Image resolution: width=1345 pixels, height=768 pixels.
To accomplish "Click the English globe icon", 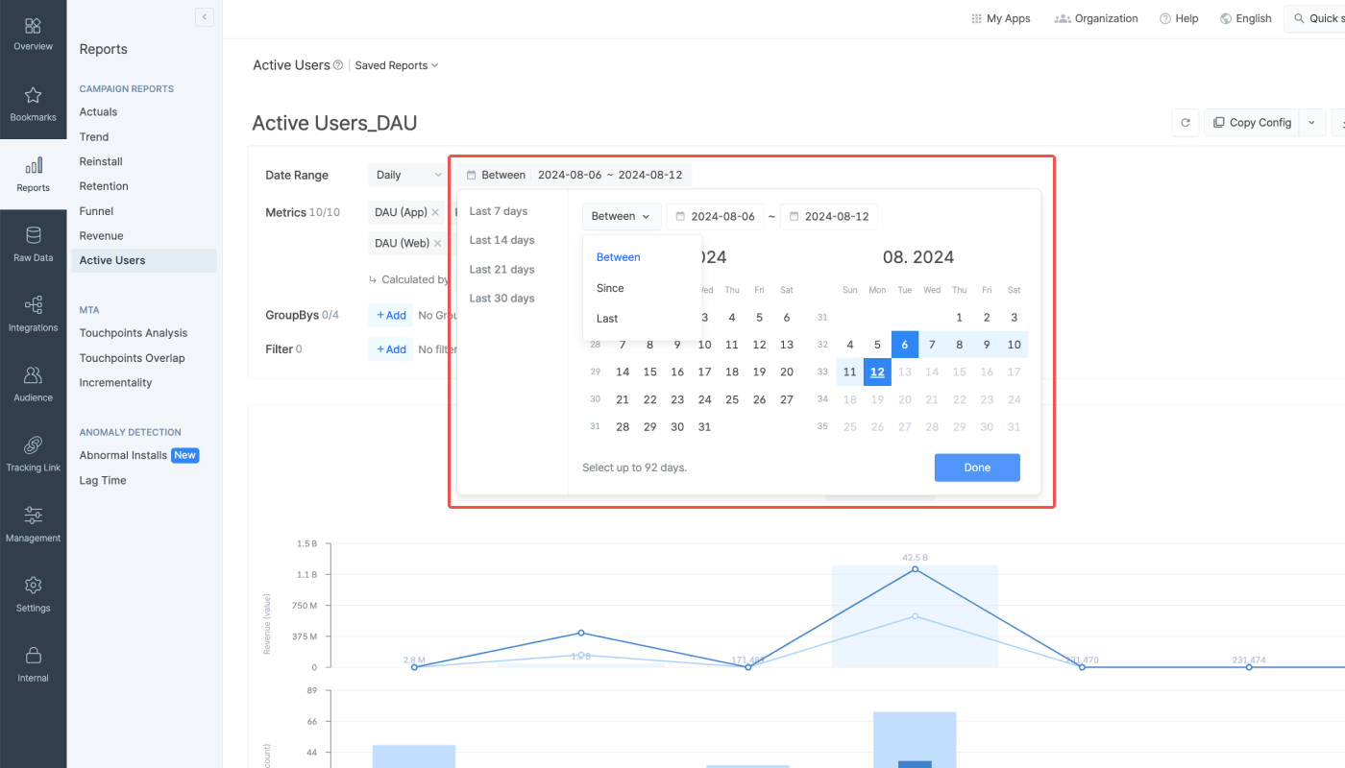I will tap(1226, 18).
